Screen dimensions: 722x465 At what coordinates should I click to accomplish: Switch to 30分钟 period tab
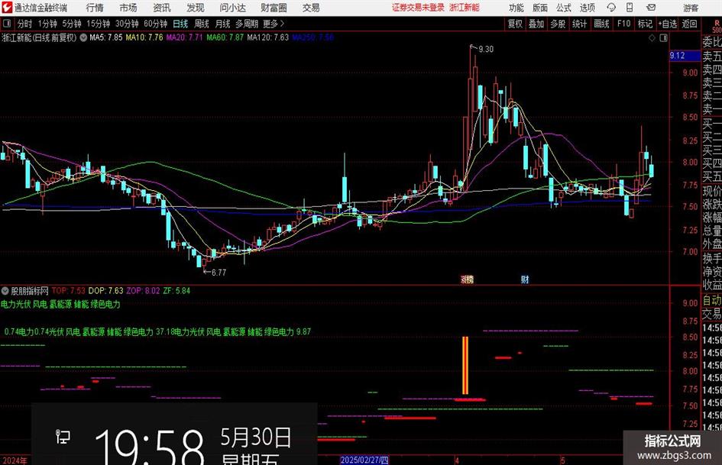127,24
